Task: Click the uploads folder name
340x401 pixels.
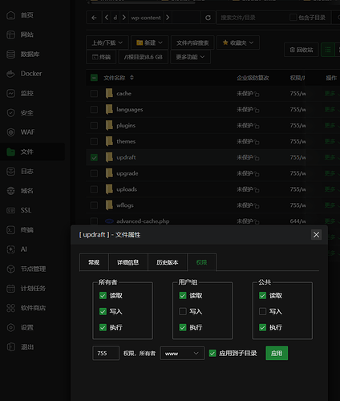Action: click(x=127, y=189)
